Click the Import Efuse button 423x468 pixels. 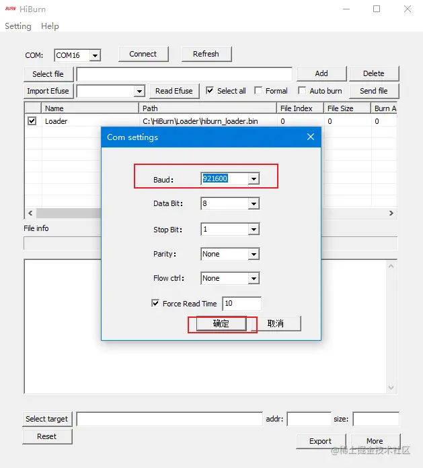48,91
